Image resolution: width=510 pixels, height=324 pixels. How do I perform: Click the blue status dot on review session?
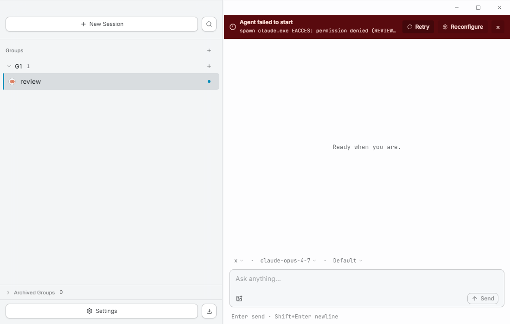pos(209,81)
